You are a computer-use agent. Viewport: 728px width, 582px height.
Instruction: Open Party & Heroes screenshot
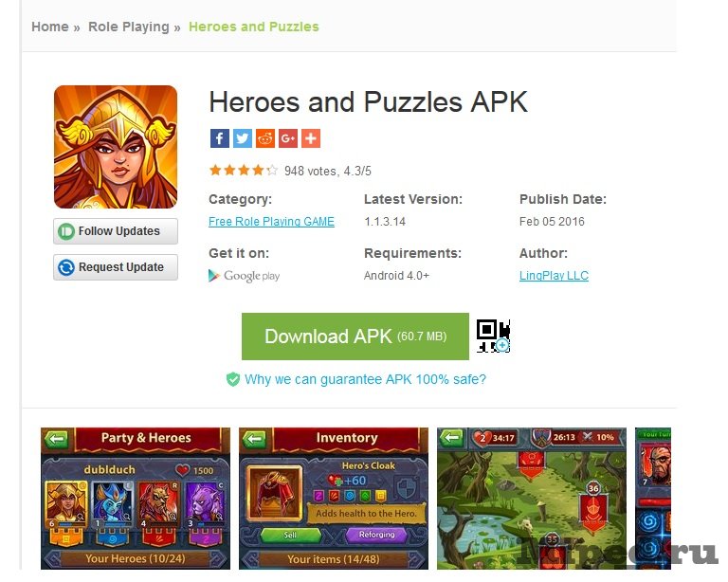[x=136, y=499]
